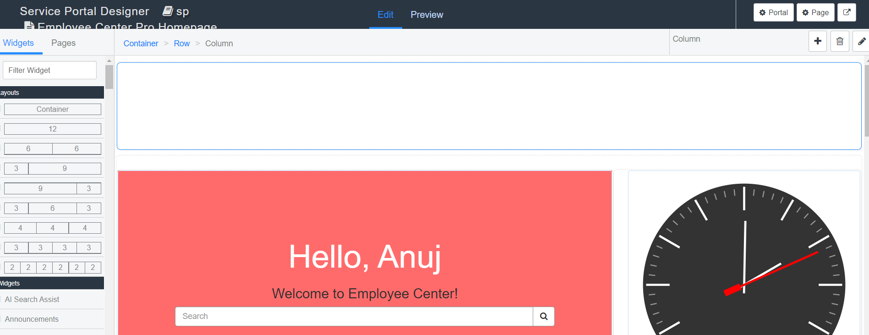Click the Column breadcrumb text
869x335 pixels.
click(219, 44)
